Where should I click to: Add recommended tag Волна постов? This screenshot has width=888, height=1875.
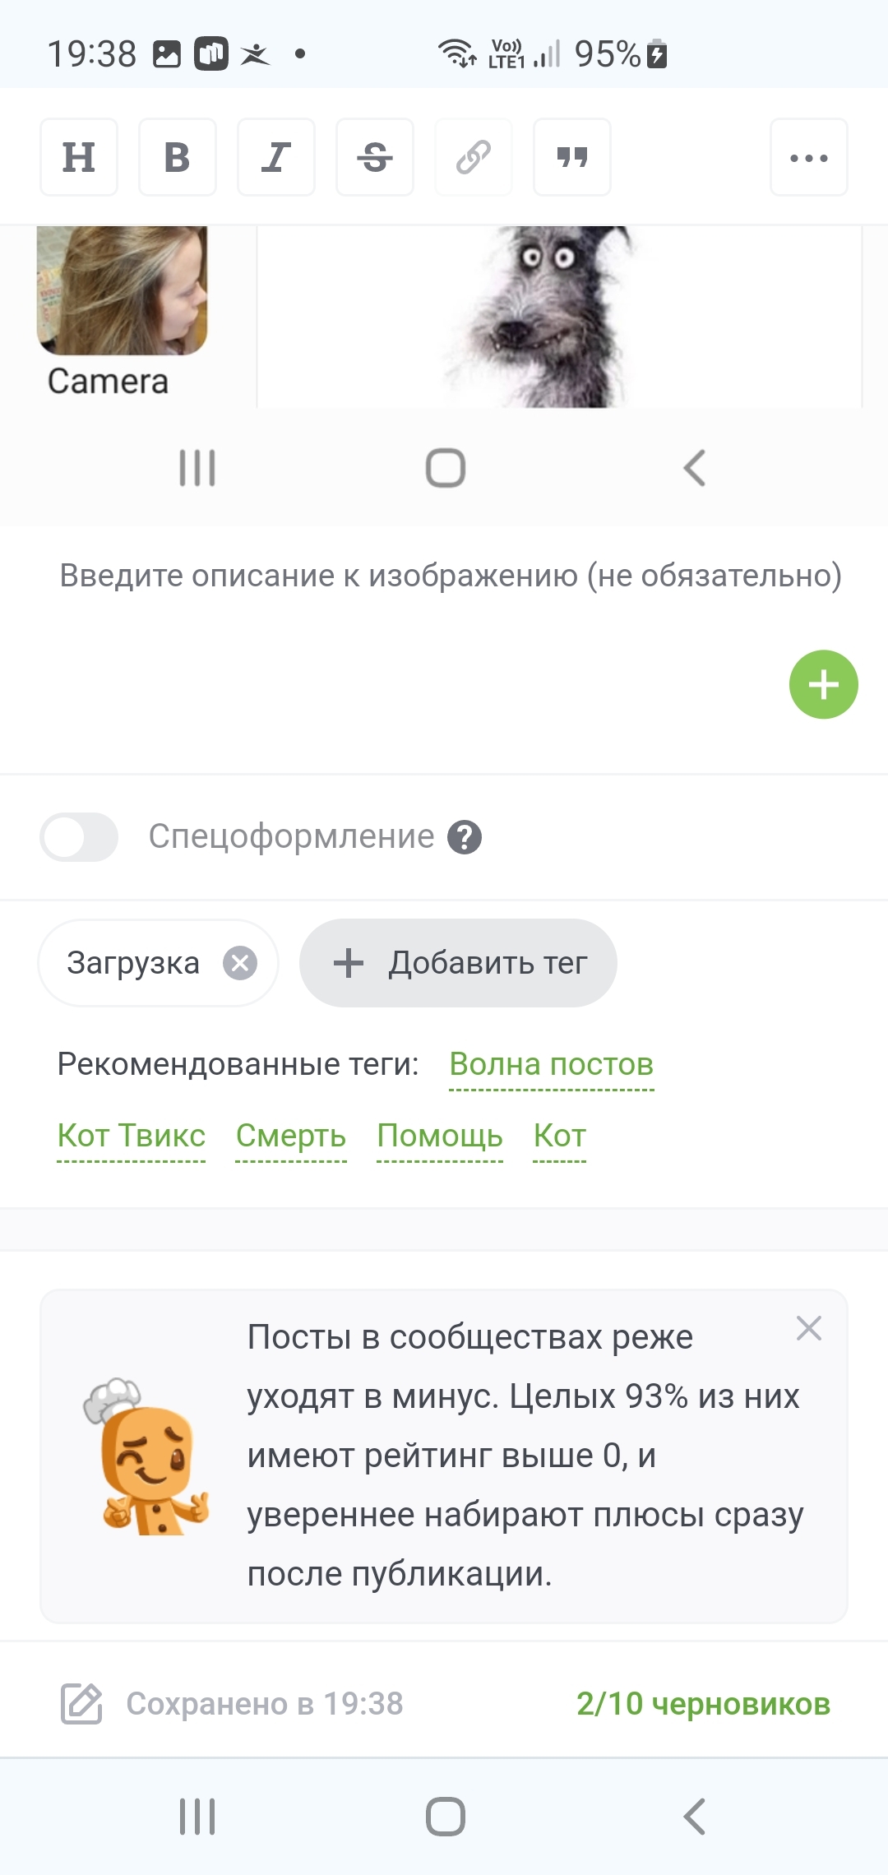(551, 1064)
